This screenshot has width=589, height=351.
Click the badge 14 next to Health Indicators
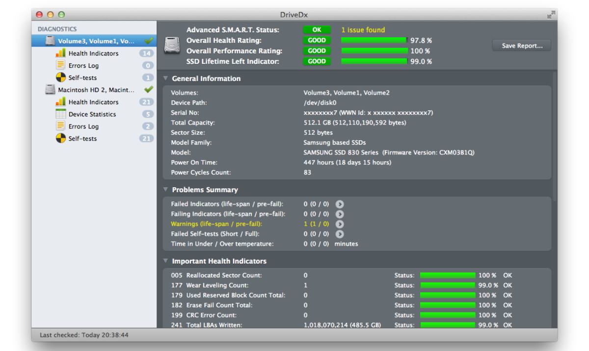tap(147, 53)
